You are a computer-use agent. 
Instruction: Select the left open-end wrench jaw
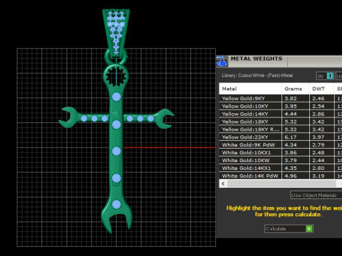point(68,117)
